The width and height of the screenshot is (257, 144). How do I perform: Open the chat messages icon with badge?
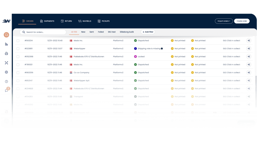(7, 90)
